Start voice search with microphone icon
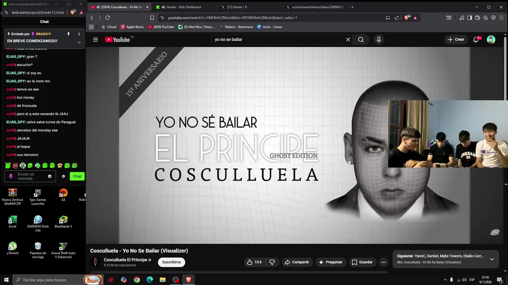 [379, 40]
